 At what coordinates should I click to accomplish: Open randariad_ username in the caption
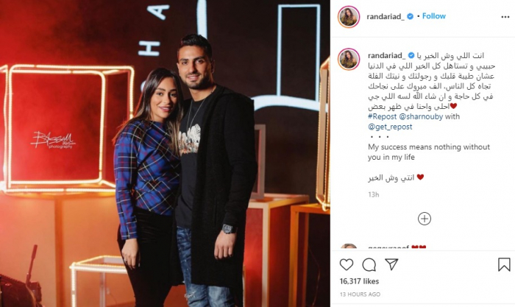point(387,55)
